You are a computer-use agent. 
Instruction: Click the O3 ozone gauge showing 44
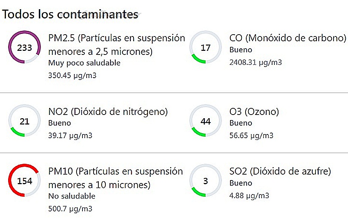206,121
